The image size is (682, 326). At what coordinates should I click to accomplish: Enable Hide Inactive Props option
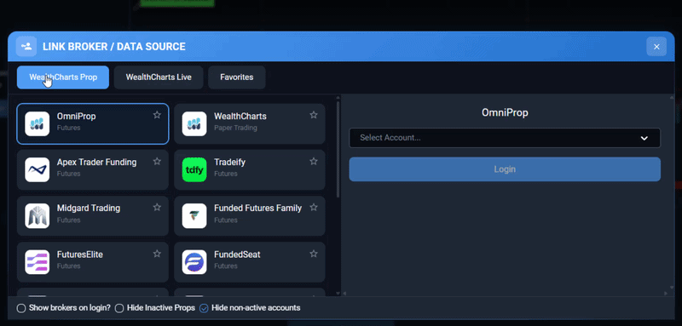(x=119, y=308)
